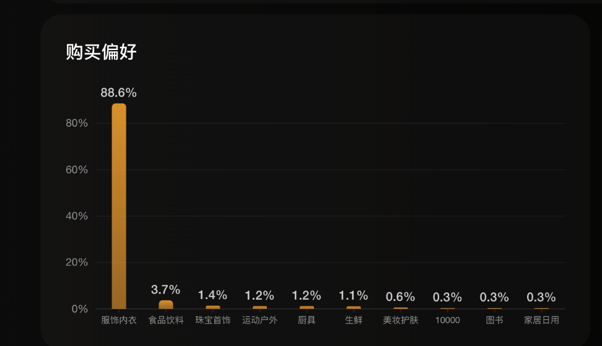
Task: Select the 运动户外 category label
Action: [260, 320]
